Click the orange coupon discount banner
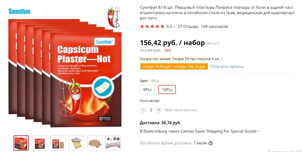 (174, 66)
